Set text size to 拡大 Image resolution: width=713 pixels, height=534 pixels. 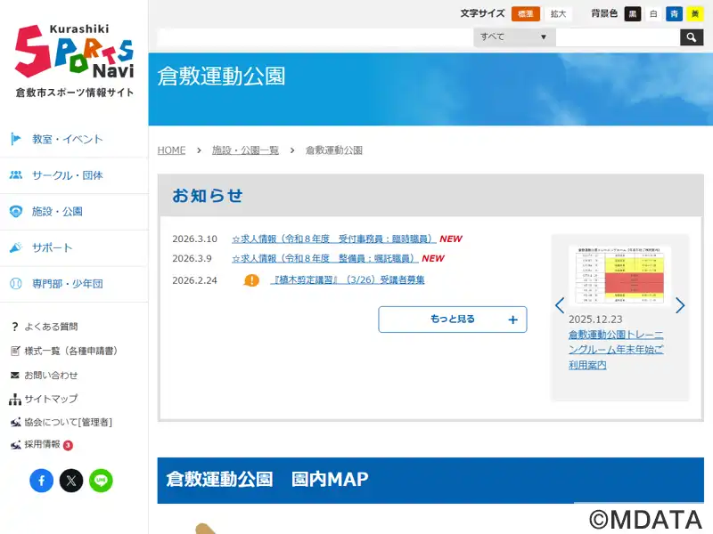(558, 14)
